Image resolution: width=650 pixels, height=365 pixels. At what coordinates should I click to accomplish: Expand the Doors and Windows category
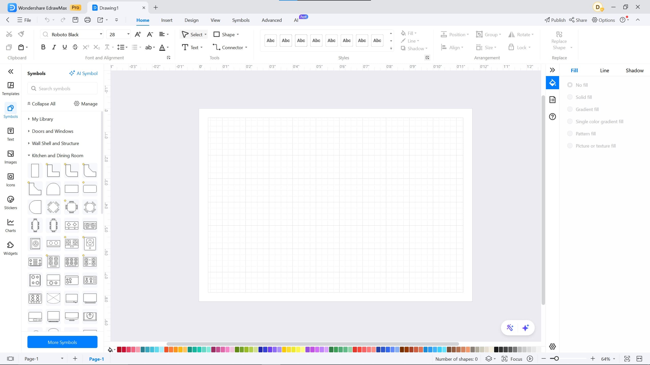(53, 131)
